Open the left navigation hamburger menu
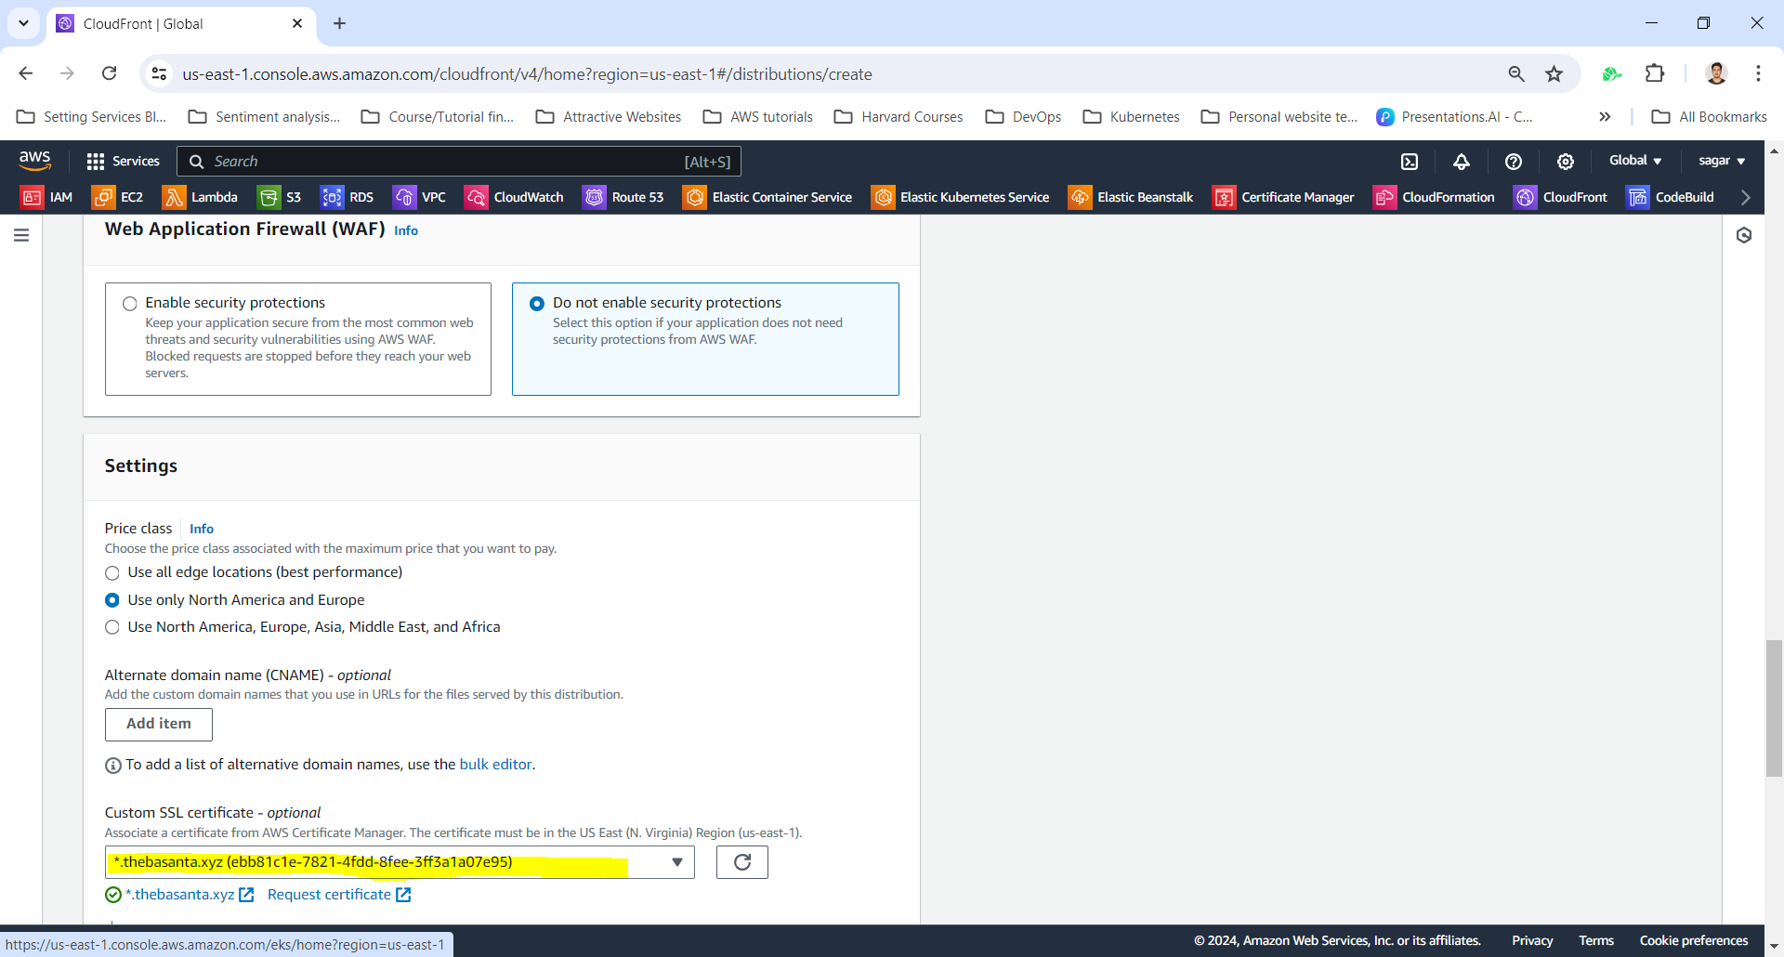Screen dimensions: 1784x957 (x=21, y=236)
